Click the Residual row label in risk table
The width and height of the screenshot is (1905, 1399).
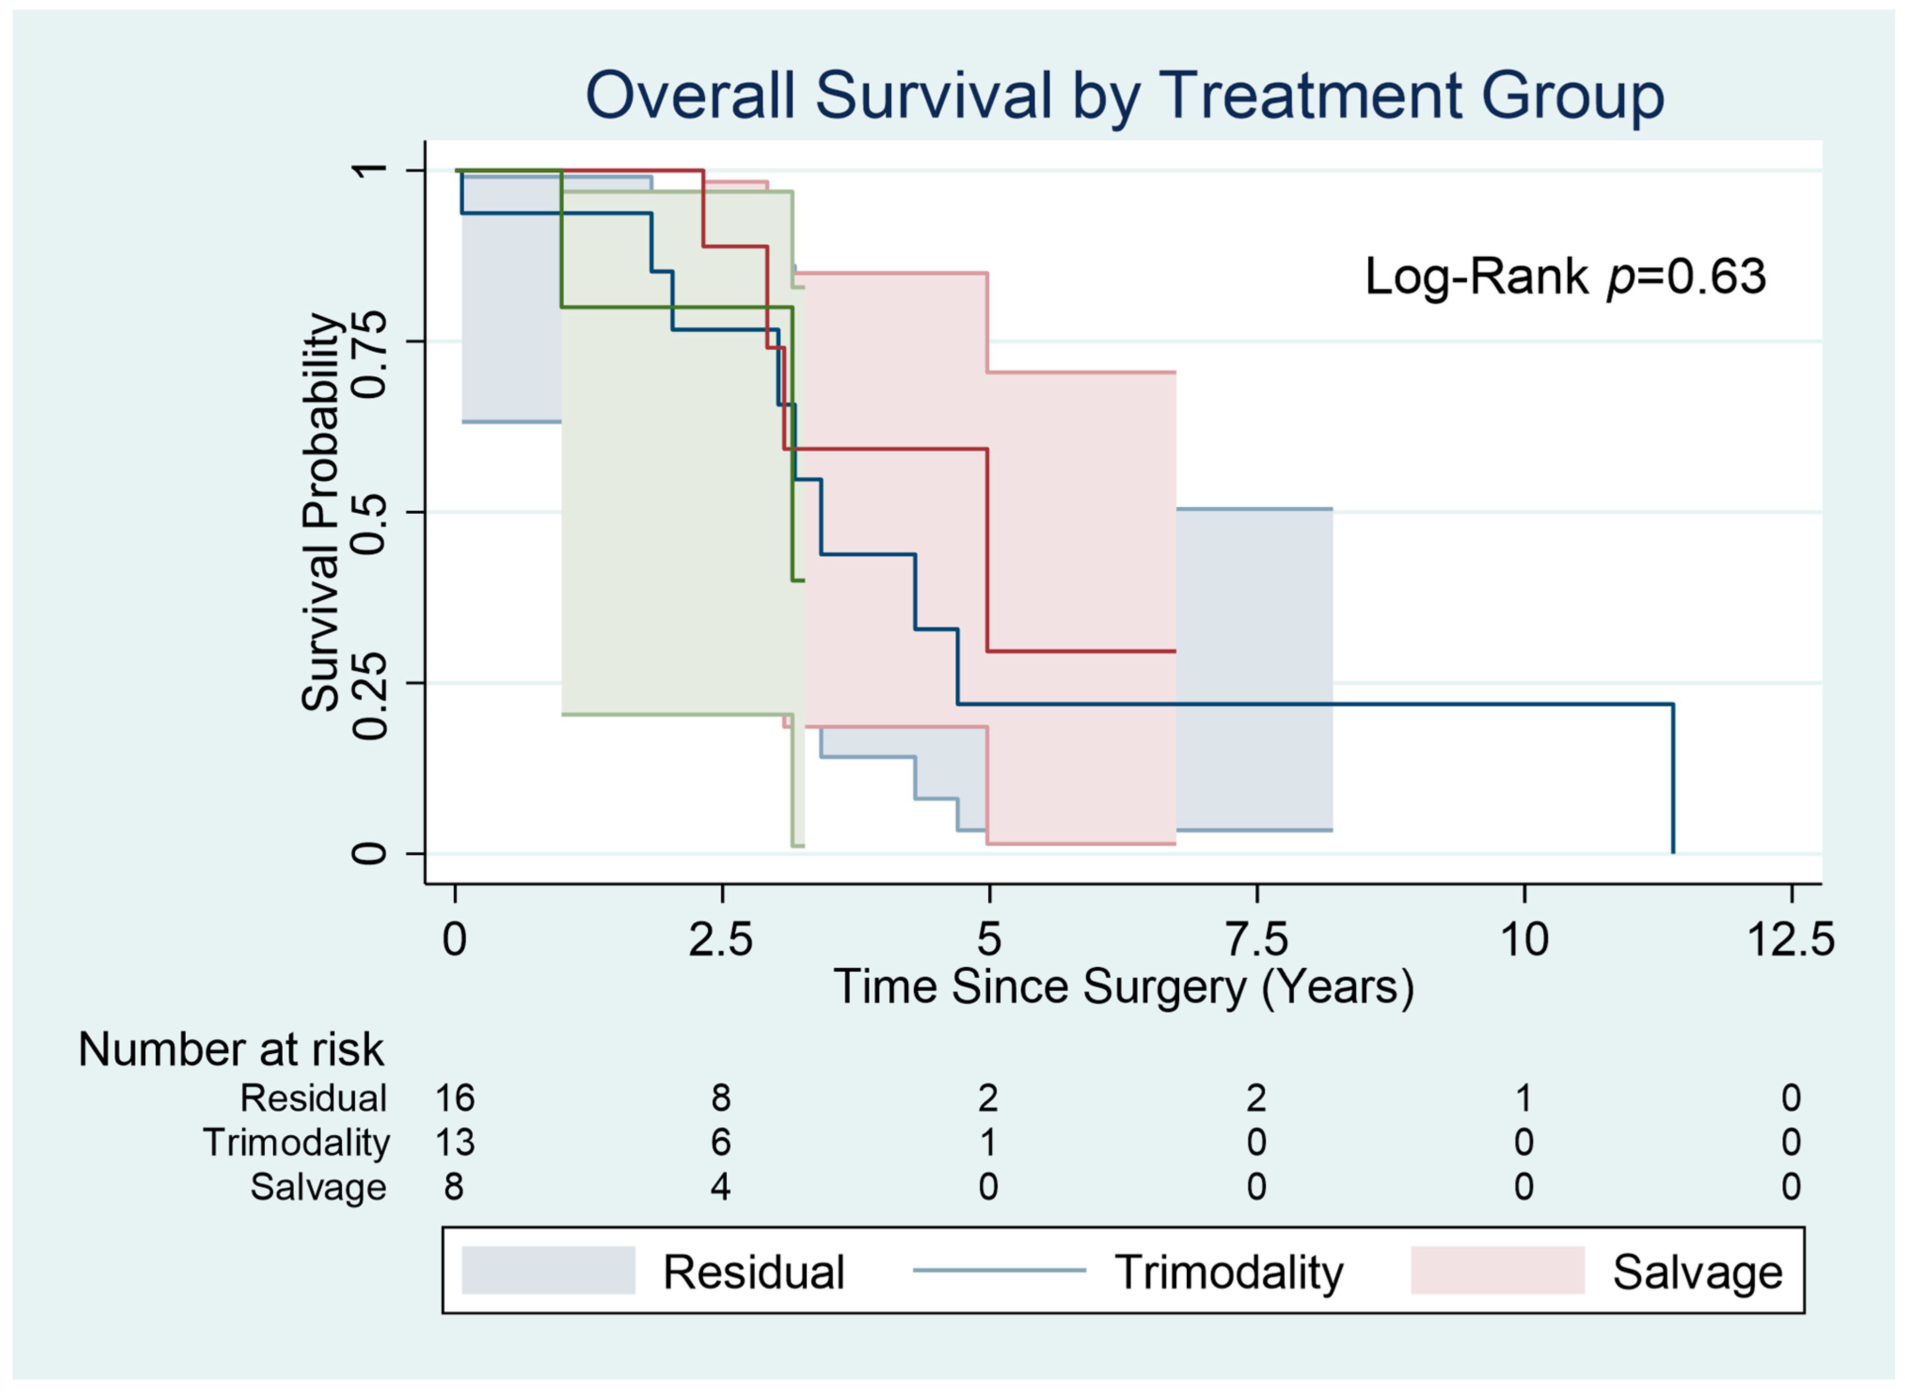[x=313, y=1098]
